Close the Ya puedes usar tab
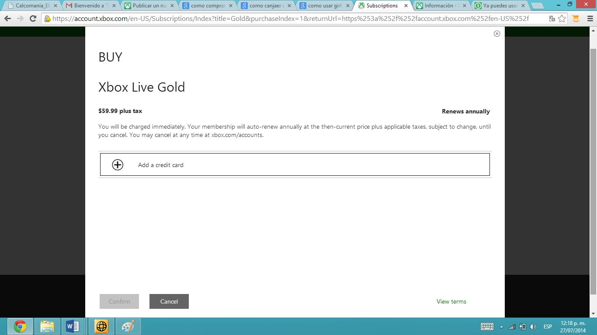The width and height of the screenshot is (597, 335). [523, 6]
